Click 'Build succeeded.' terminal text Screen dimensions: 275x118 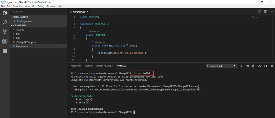pyautogui.click(x=81, y=96)
